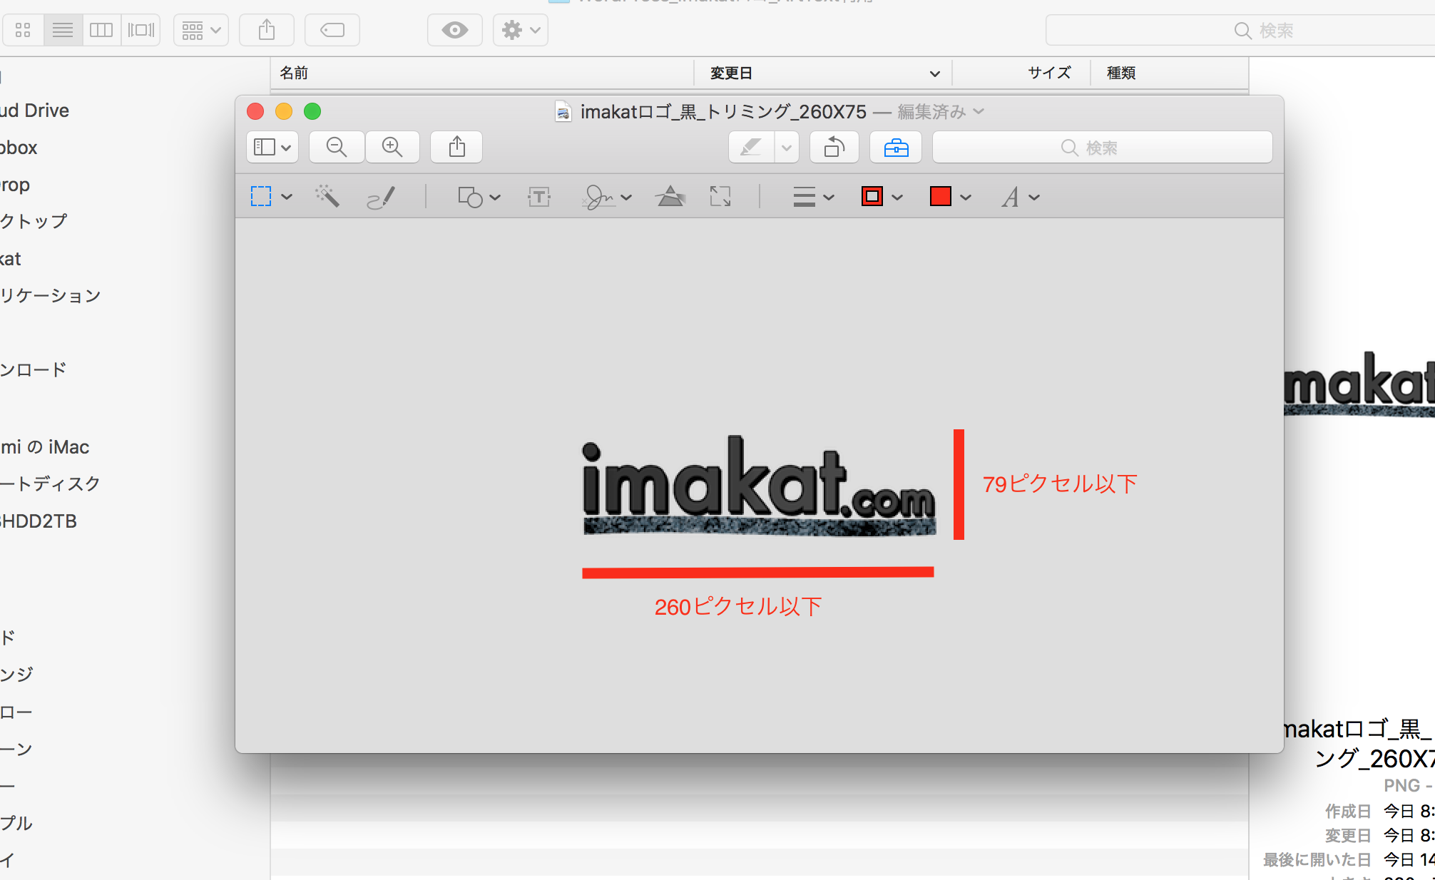
Task: Sort by サイズ column header
Action: (x=1021, y=73)
